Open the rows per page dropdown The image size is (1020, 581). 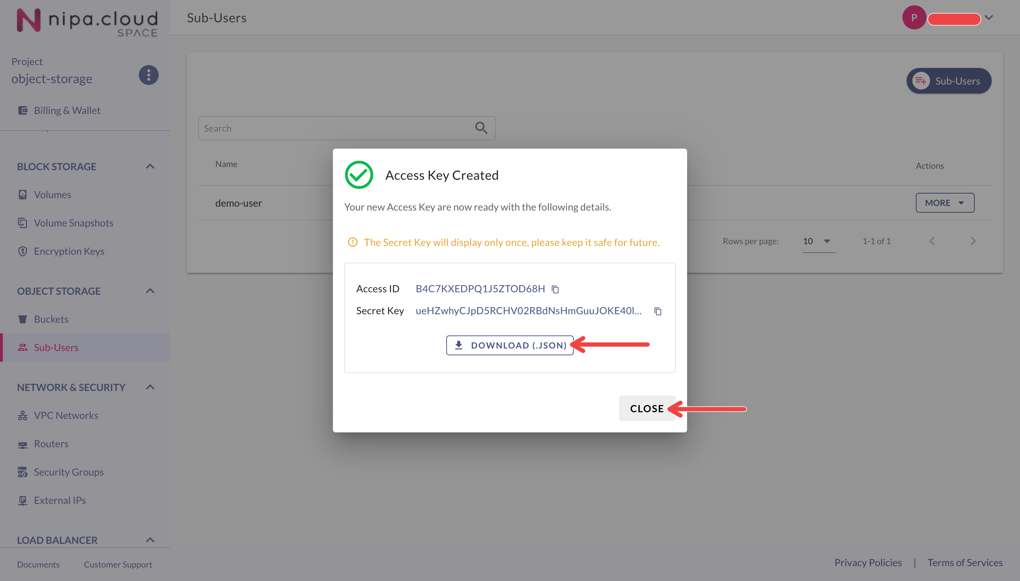tap(818, 241)
